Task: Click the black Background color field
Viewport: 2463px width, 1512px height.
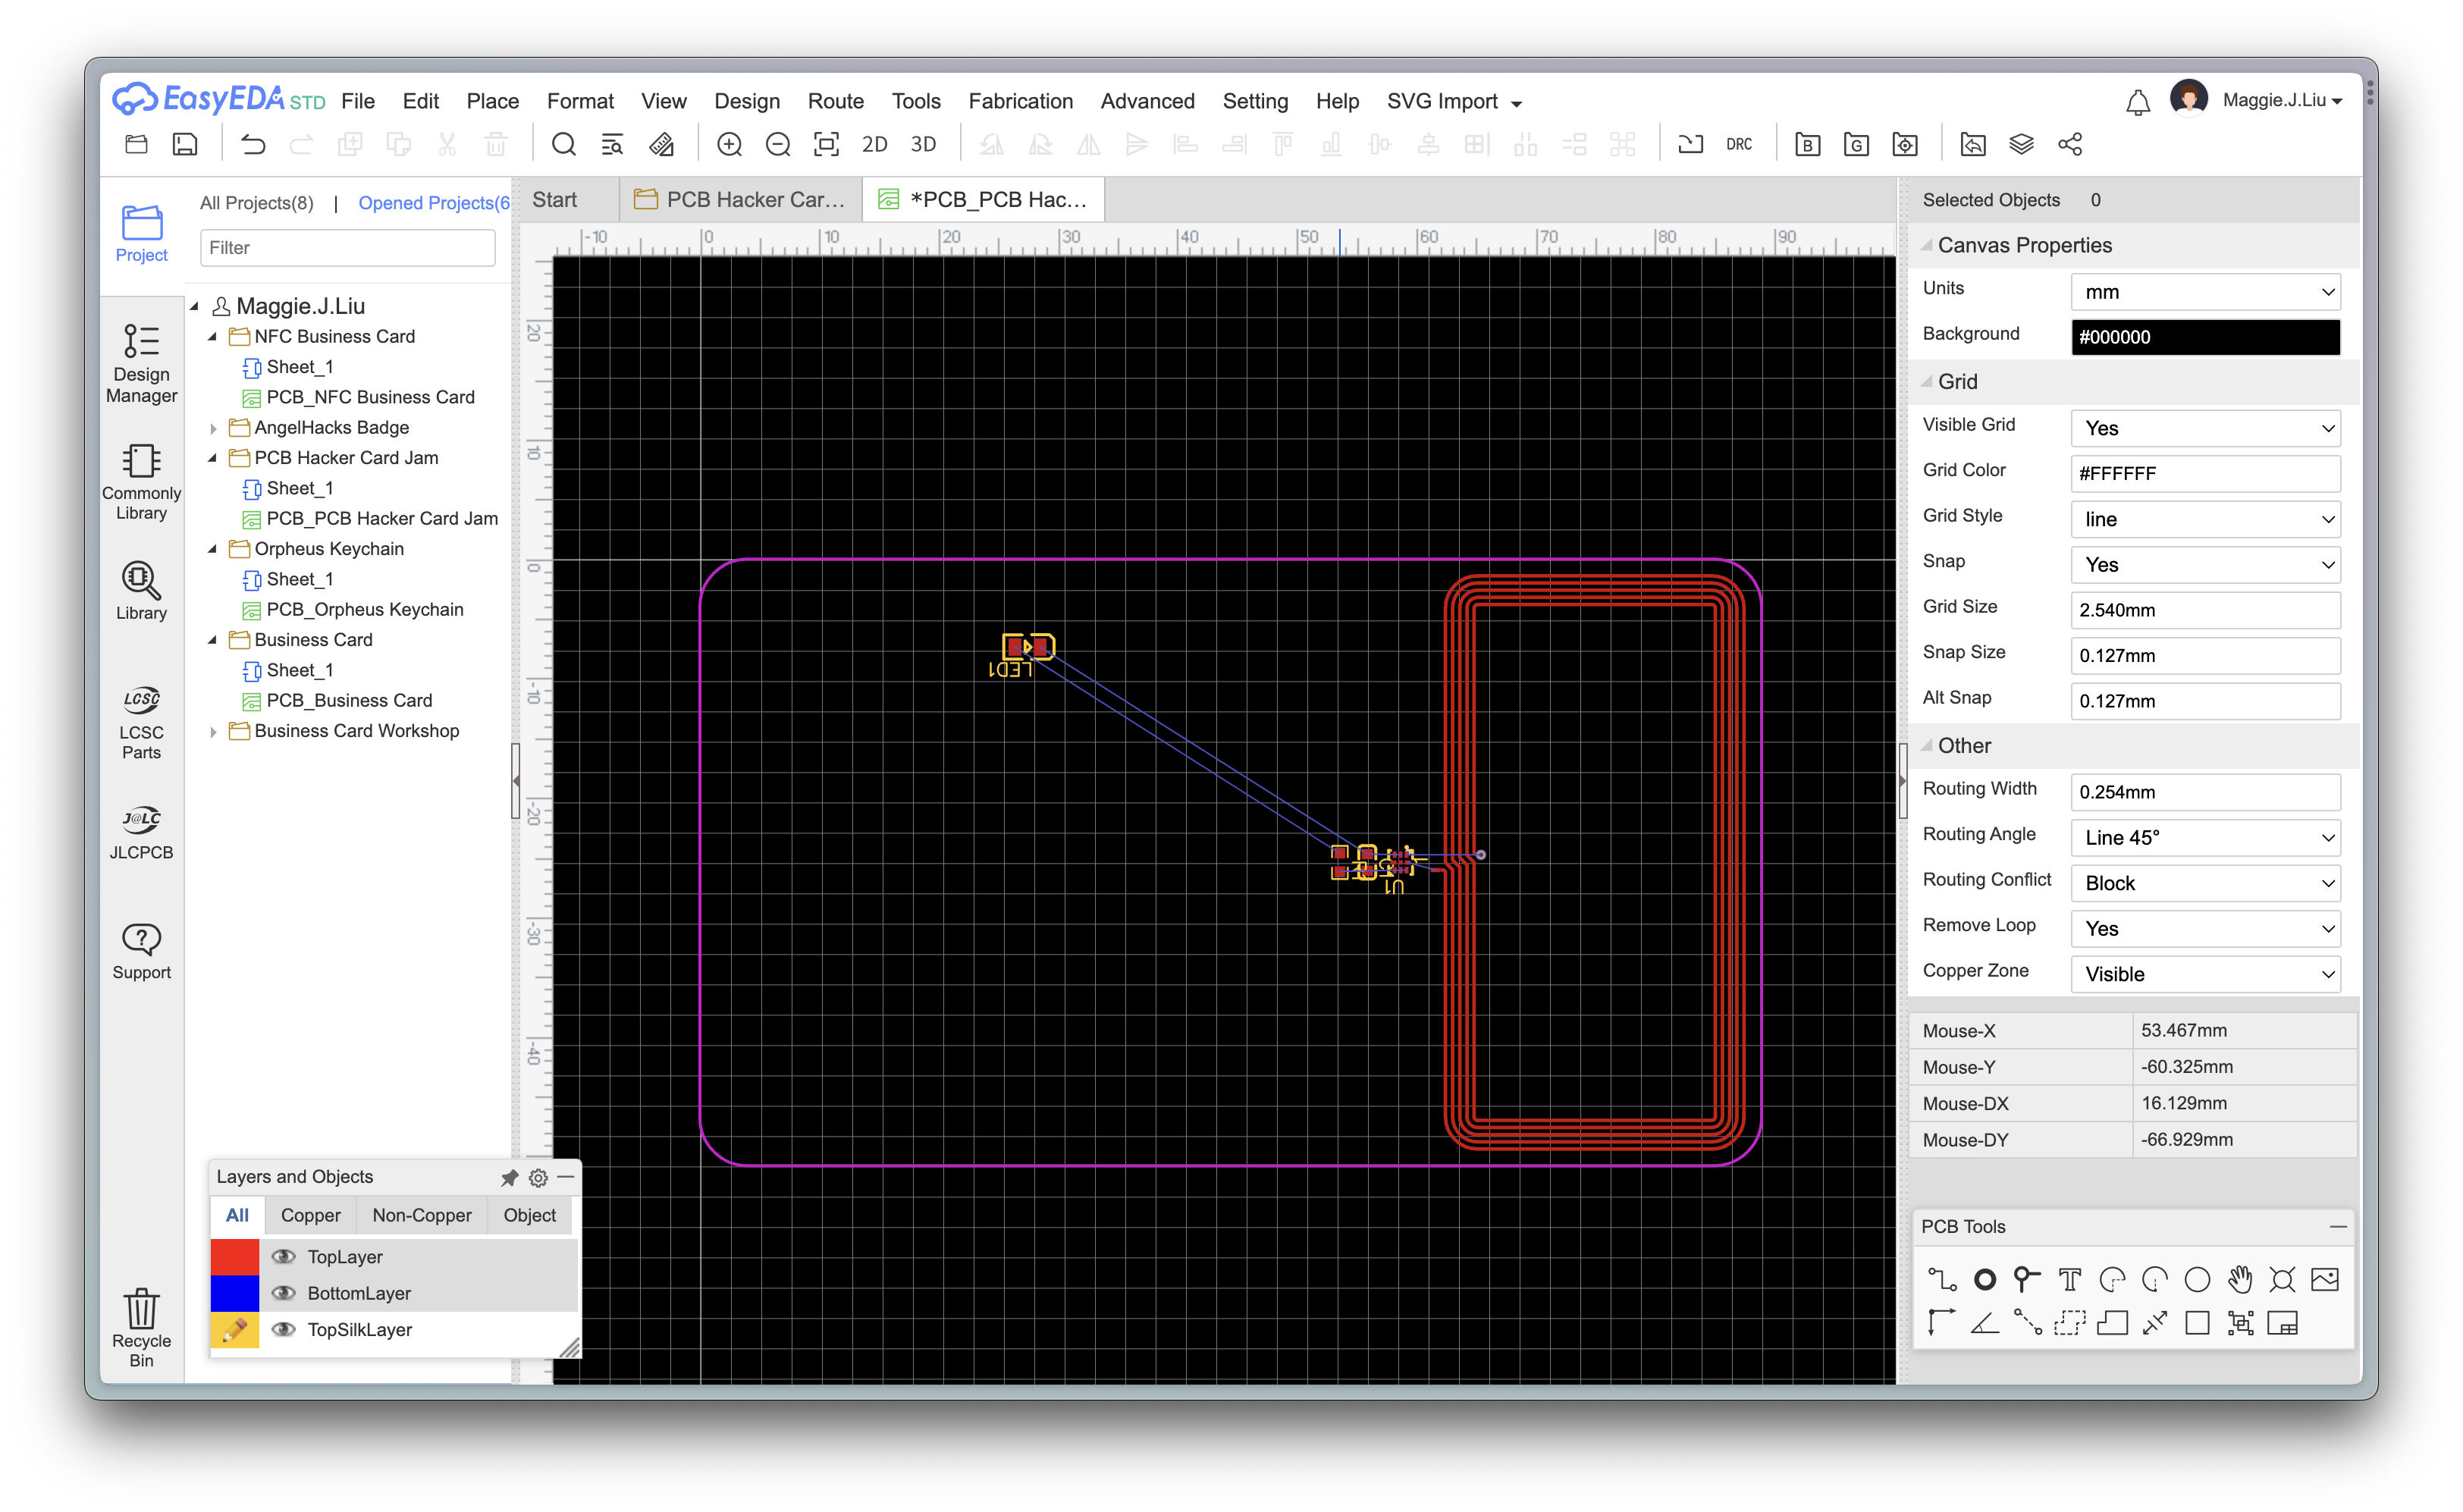Action: pos(2205,337)
